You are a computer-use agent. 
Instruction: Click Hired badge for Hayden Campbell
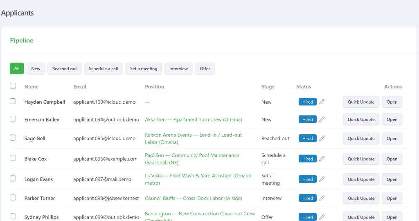point(308,102)
